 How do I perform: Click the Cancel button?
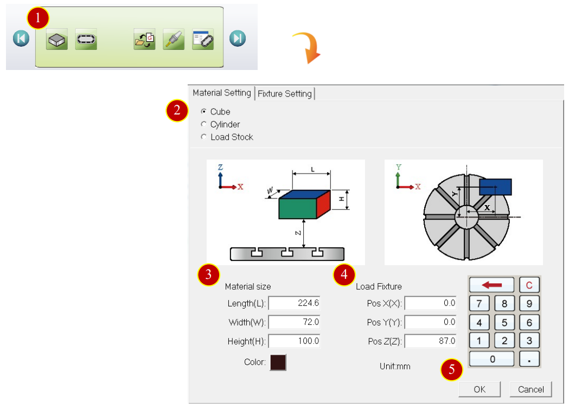(x=530, y=389)
